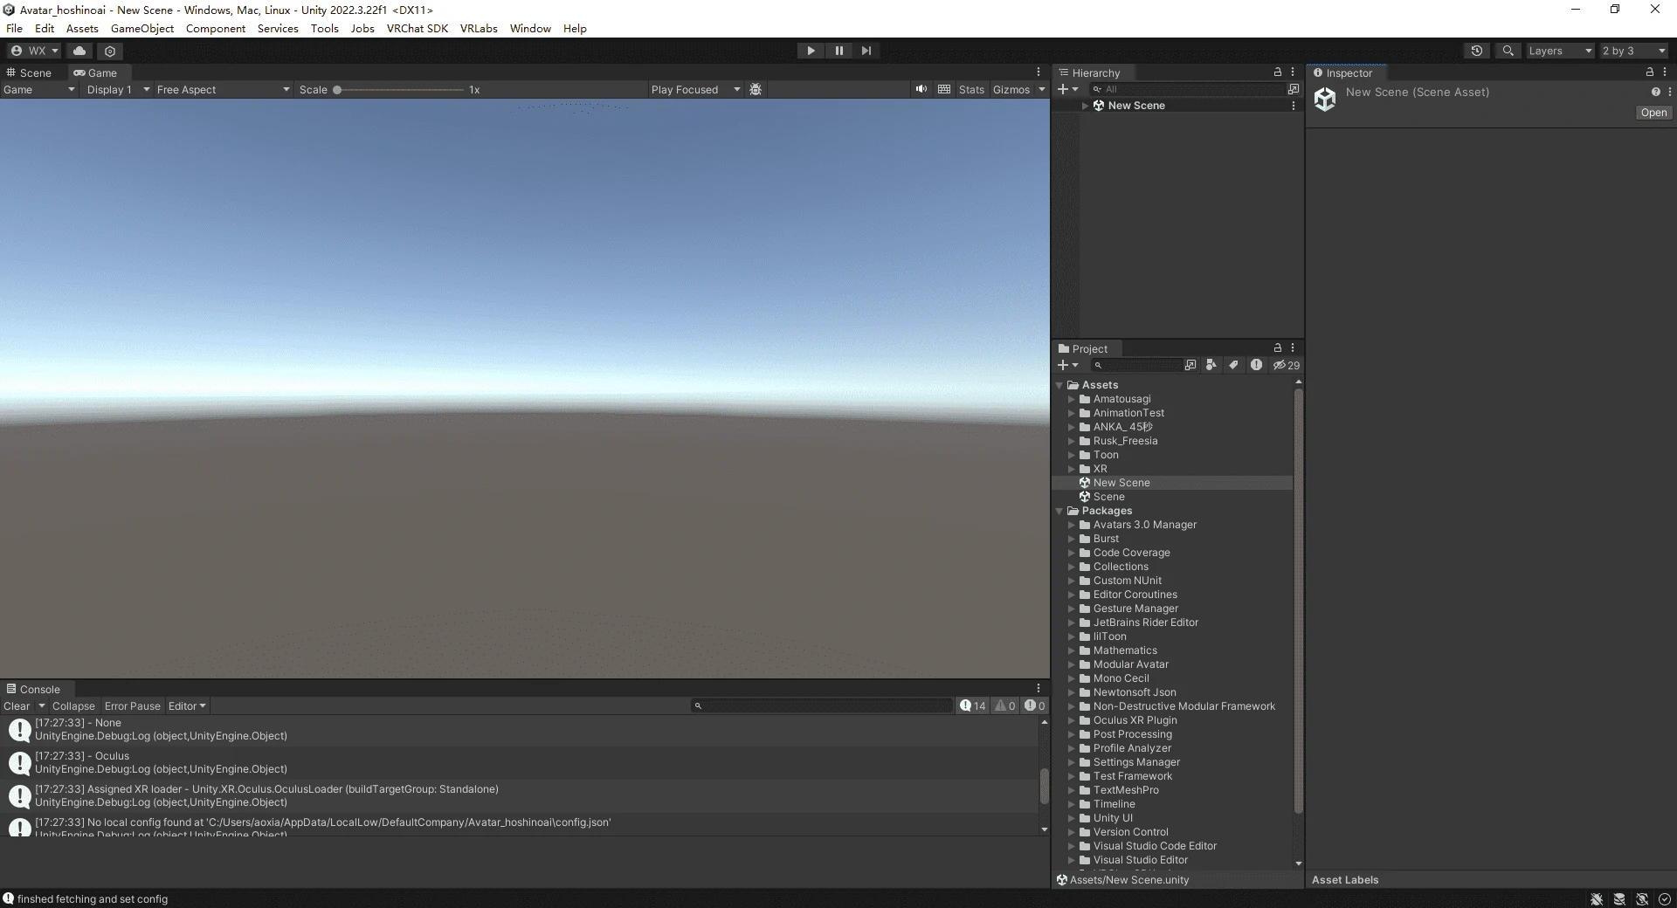1677x908 pixels.
Task: Expand the Amatousagi folder
Action: tap(1072, 399)
